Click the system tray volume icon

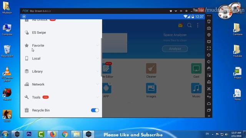[226, 134]
